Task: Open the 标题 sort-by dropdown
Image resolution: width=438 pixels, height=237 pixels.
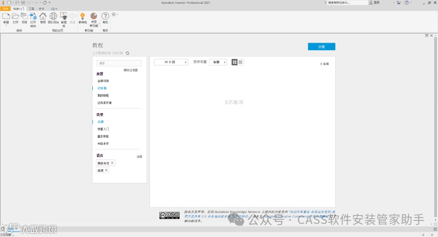Action: [218, 62]
